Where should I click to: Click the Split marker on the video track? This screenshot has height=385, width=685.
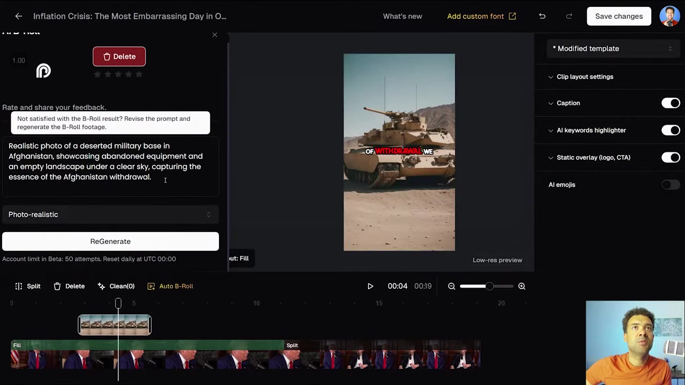[292, 345]
